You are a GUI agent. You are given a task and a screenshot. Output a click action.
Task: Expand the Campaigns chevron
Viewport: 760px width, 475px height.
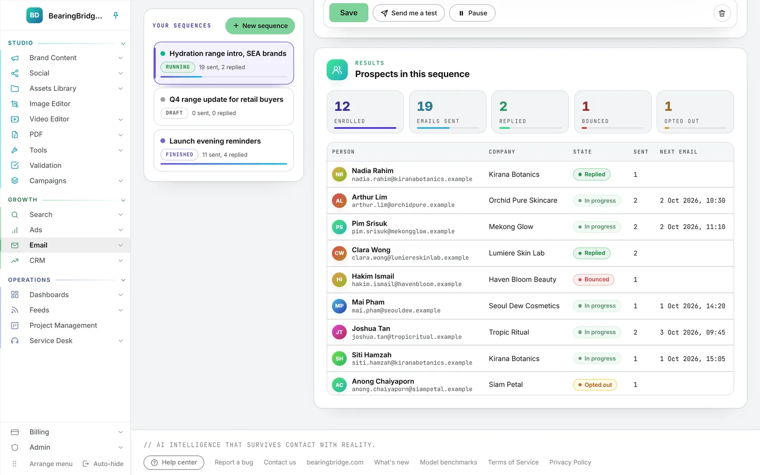121,181
